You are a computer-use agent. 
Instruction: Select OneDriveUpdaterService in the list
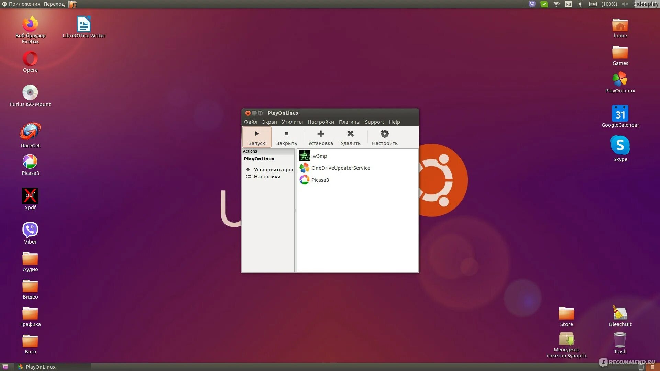click(357, 168)
